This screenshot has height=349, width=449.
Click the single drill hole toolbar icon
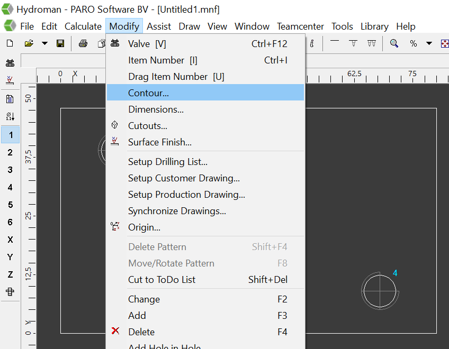[354, 43]
